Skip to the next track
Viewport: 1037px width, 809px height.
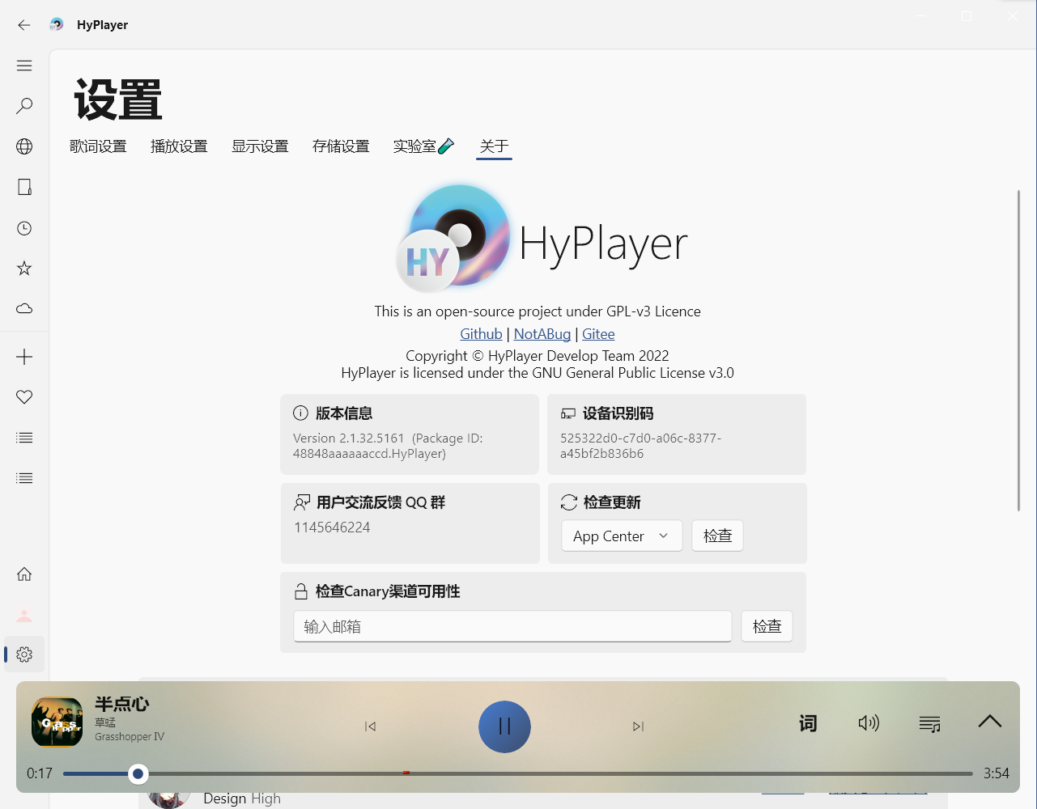tap(638, 726)
